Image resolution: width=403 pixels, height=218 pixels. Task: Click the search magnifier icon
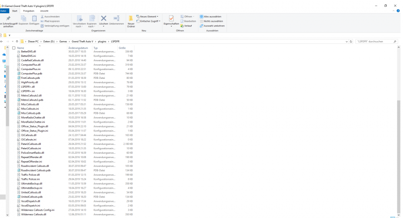[x=395, y=41]
